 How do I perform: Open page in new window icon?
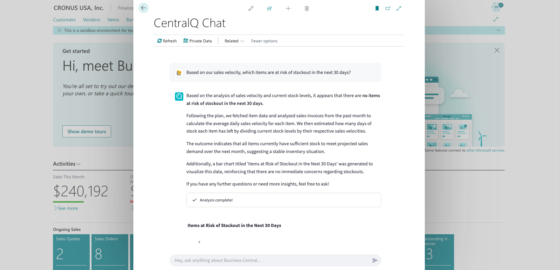point(388,8)
